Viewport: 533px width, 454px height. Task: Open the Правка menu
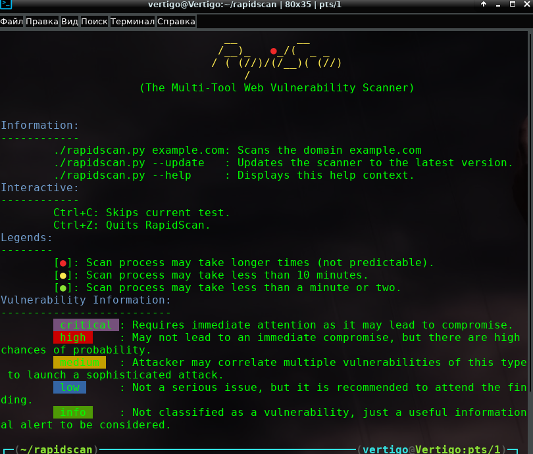coord(42,22)
